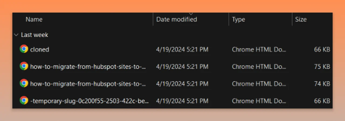Click Chrome icon of temporary-slug file

point(24,101)
